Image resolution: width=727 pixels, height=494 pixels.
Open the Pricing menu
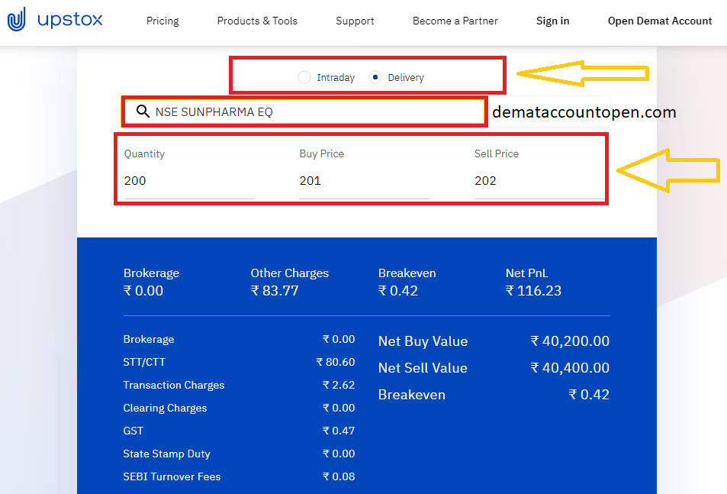click(162, 21)
